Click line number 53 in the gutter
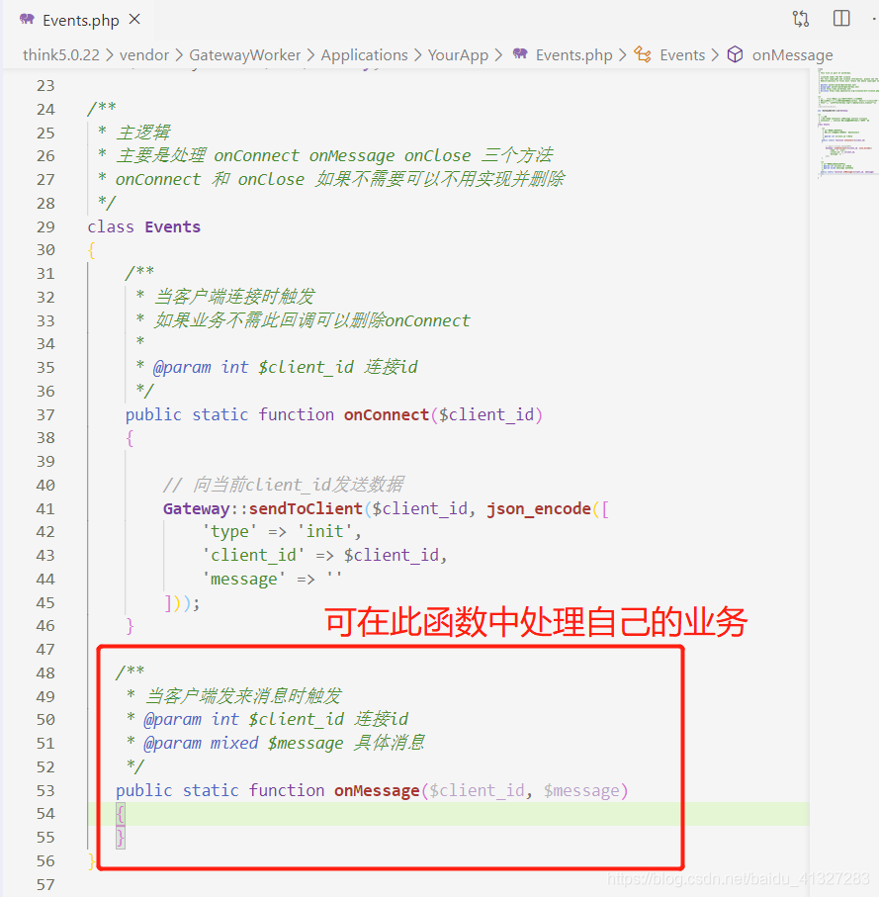Screen dimensions: 879x897 45,789
